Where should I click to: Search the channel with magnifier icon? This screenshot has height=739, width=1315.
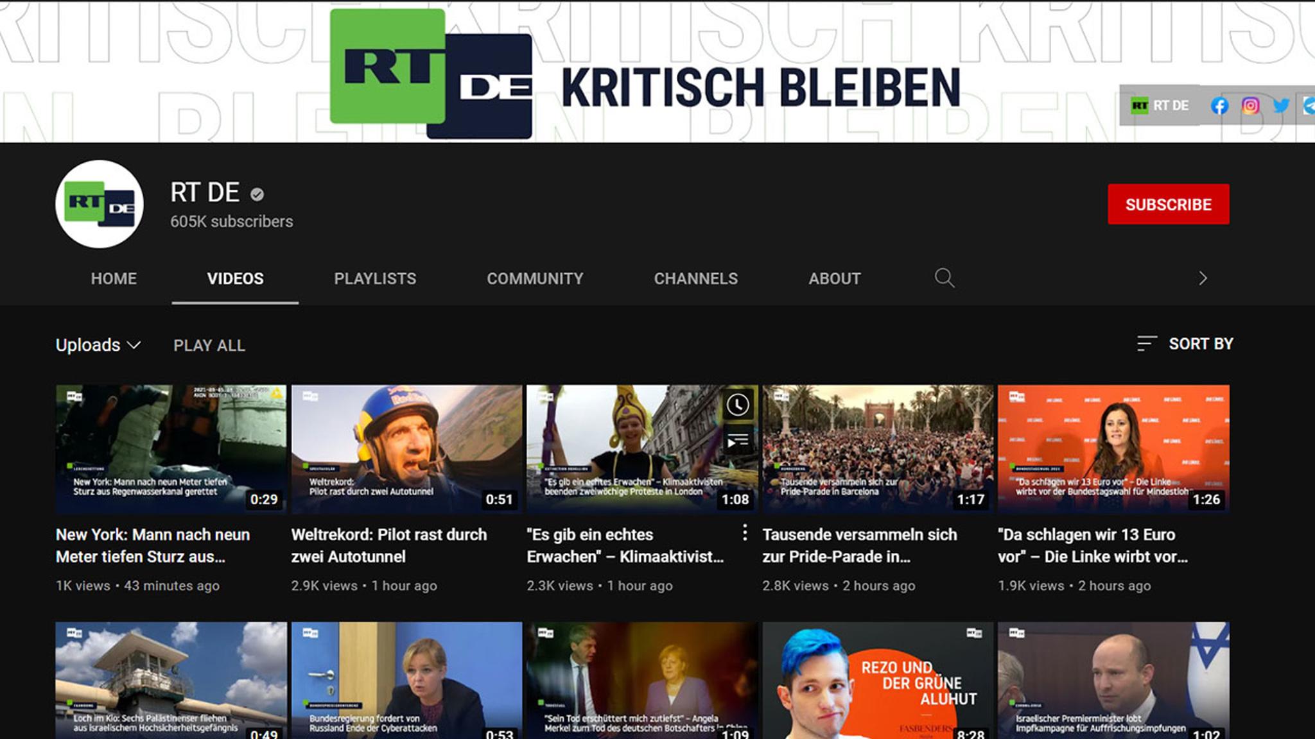click(x=945, y=278)
